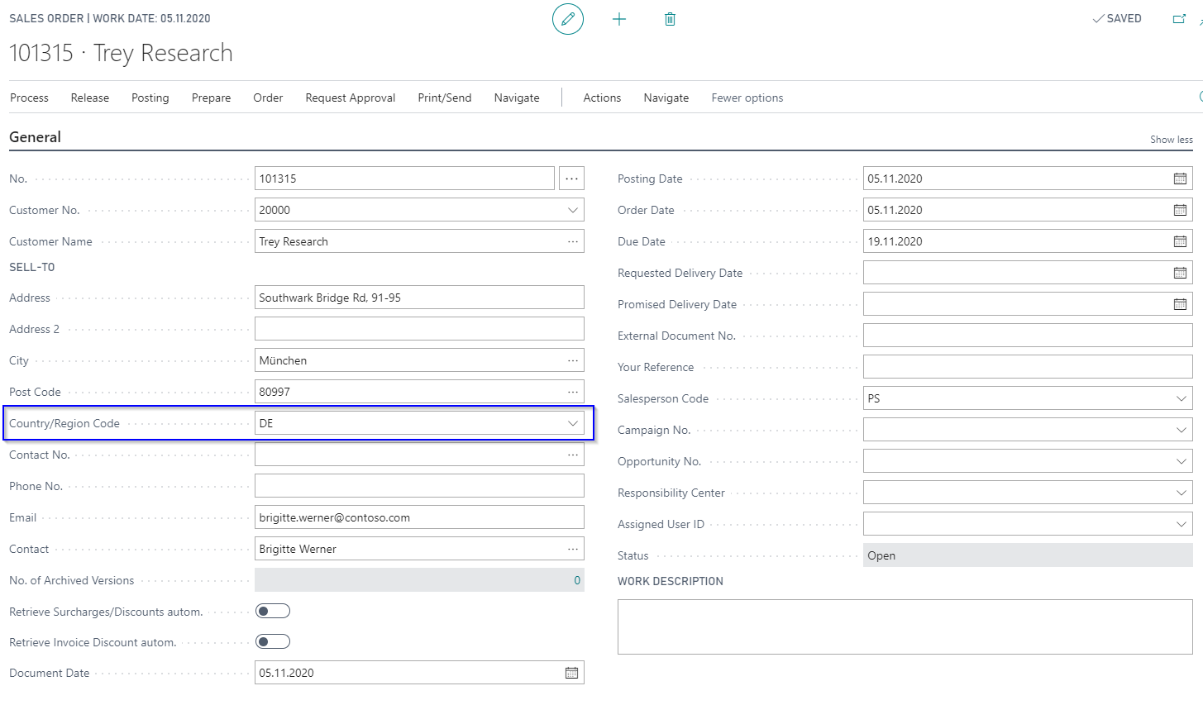The image size is (1203, 705).
Task: Open the Request Approval menu
Action: [351, 98]
